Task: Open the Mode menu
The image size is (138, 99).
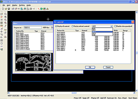Action: point(29,5)
